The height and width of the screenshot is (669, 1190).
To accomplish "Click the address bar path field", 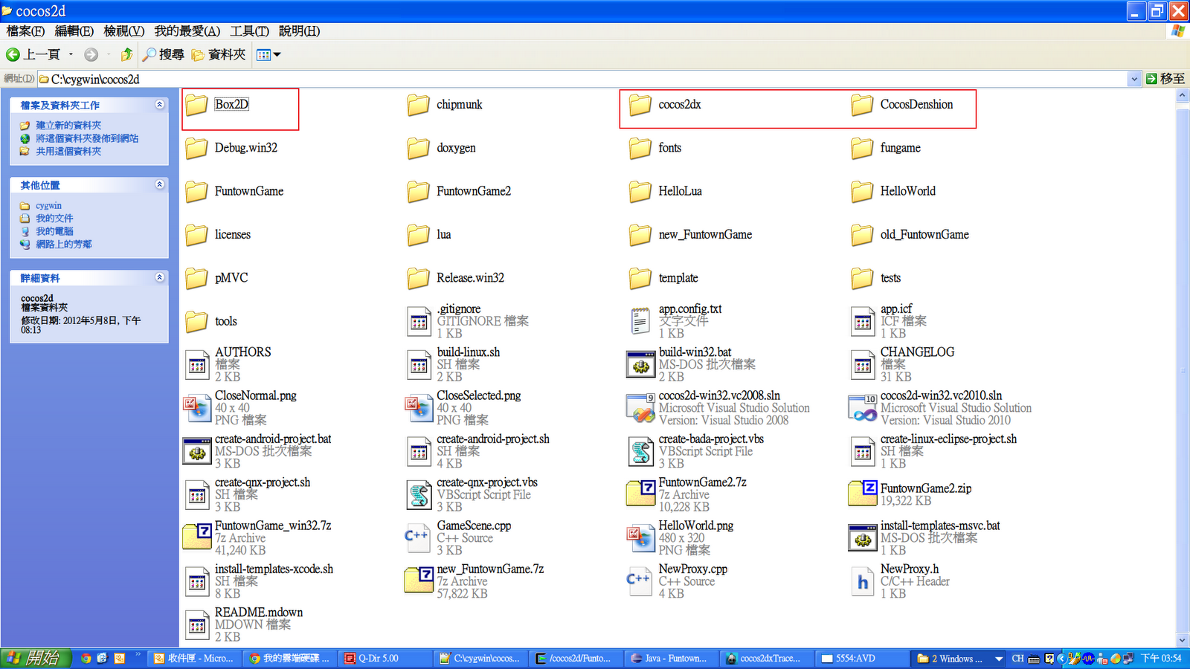I will pyautogui.click(x=582, y=79).
